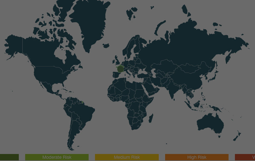Click the highlighted green France marker
Screen dimensions: 255x161
point(120,69)
